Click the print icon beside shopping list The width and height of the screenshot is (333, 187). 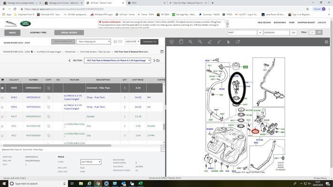point(115,41)
